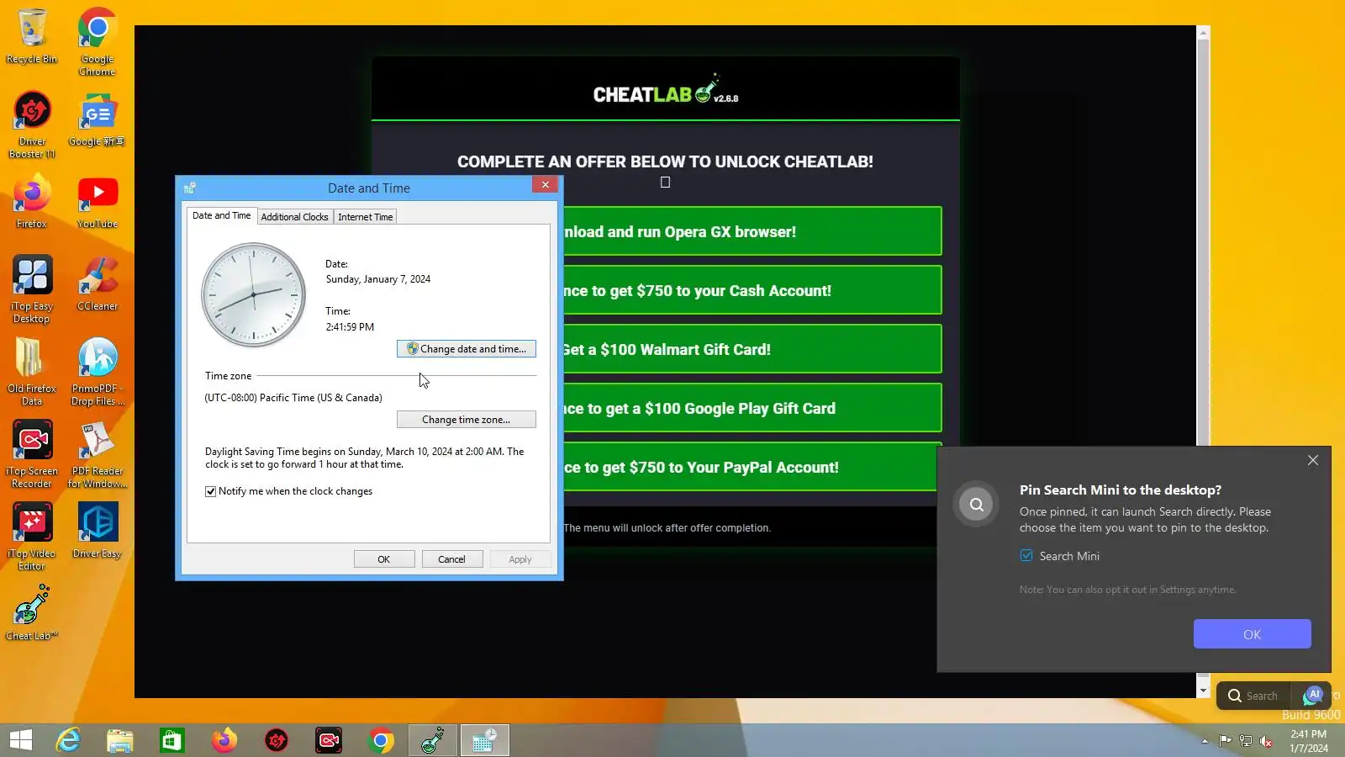Open File Explorer from the taskbar
Viewport: 1345px width, 757px height.
tap(120, 740)
